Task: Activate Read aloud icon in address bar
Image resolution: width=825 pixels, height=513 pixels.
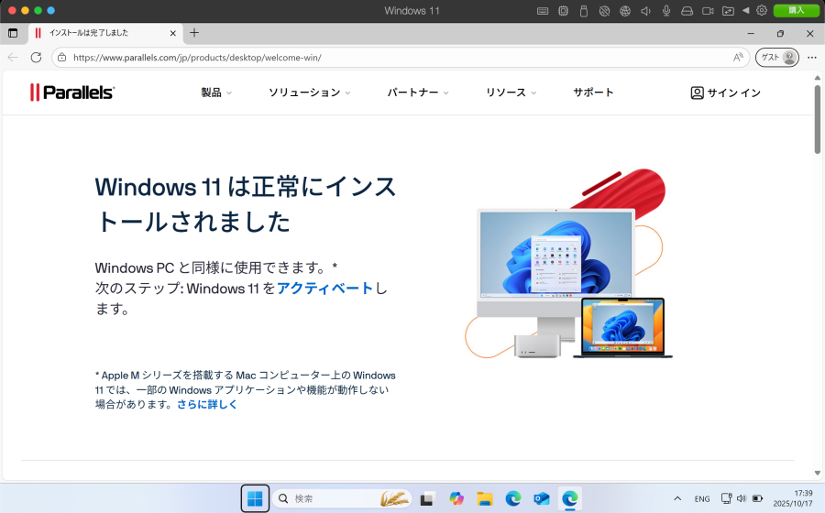Action: tap(738, 58)
